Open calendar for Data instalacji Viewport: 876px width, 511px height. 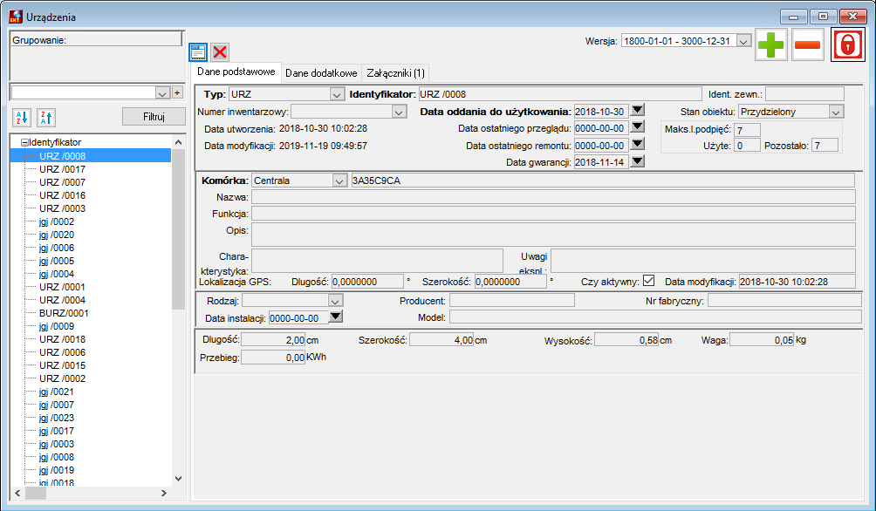[x=335, y=317]
